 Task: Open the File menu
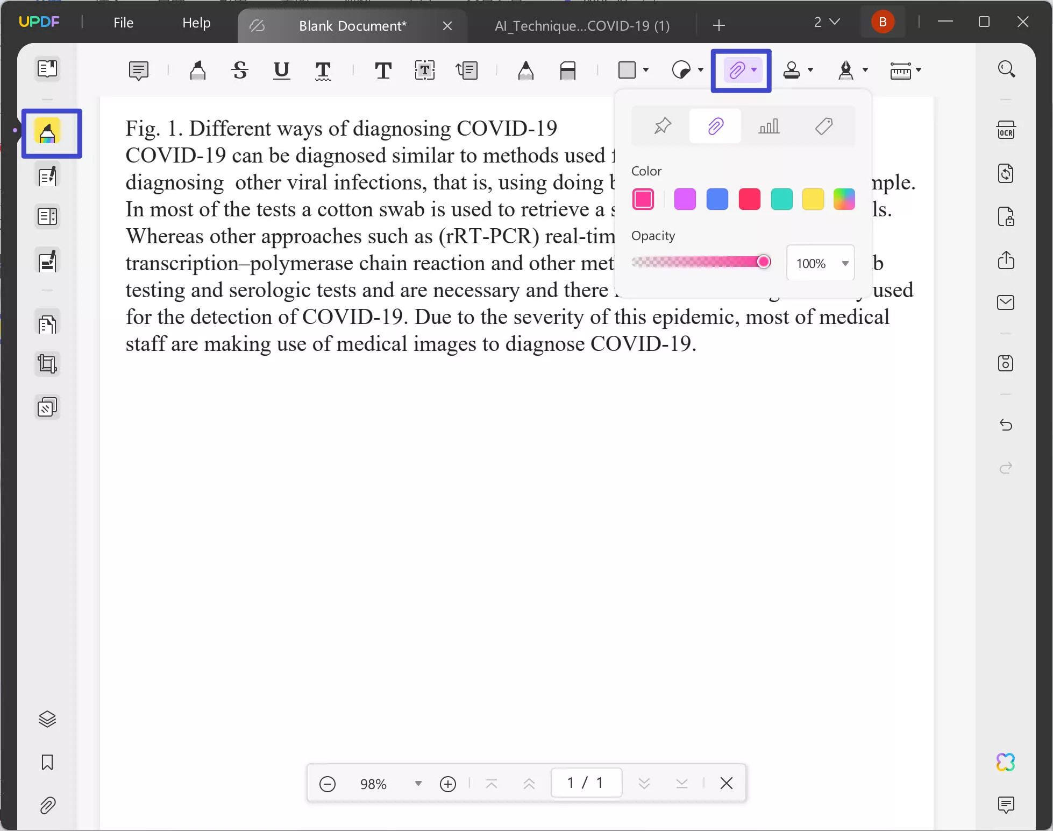(x=123, y=23)
